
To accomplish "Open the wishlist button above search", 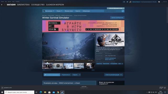I will tap(115, 8).
